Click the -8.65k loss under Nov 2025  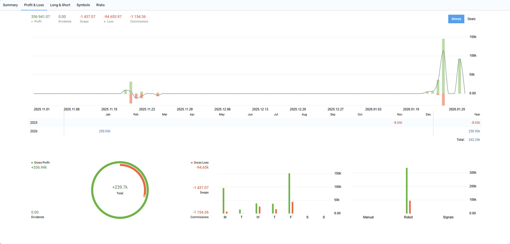398,123
